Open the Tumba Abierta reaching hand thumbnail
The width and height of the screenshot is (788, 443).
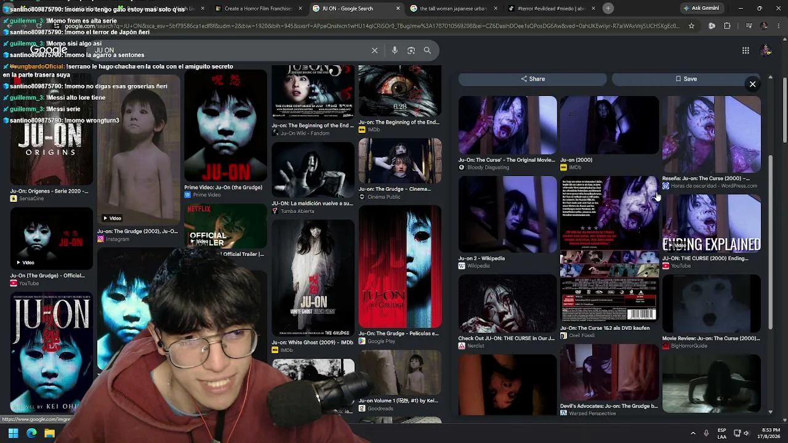tap(313, 170)
